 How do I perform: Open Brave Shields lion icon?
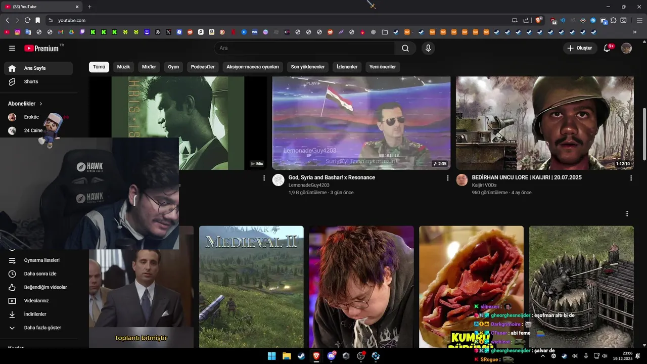click(538, 20)
